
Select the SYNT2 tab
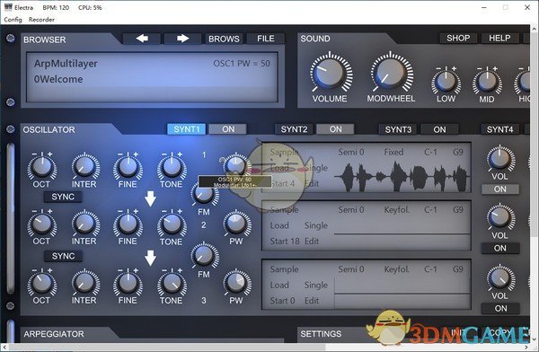point(294,129)
